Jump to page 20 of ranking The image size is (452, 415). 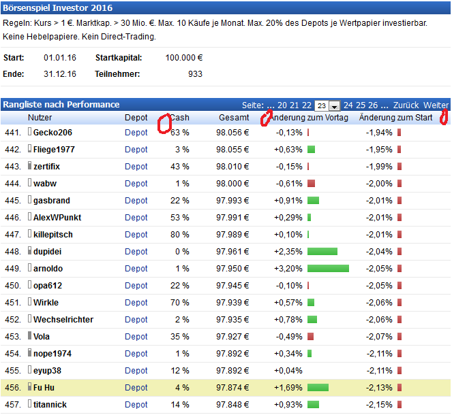point(282,105)
